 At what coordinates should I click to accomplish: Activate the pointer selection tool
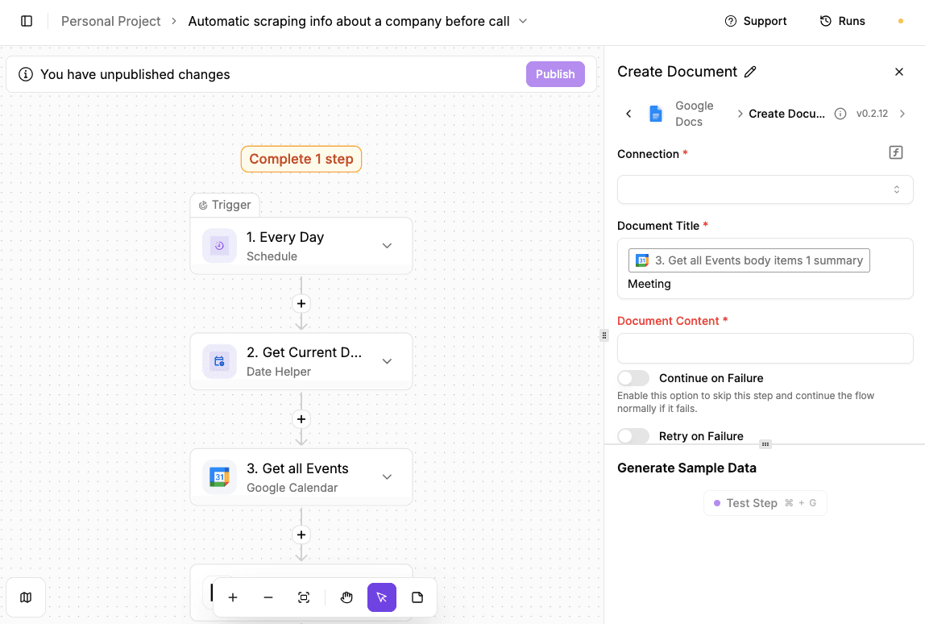pyautogui.click(x=382, y=597)
